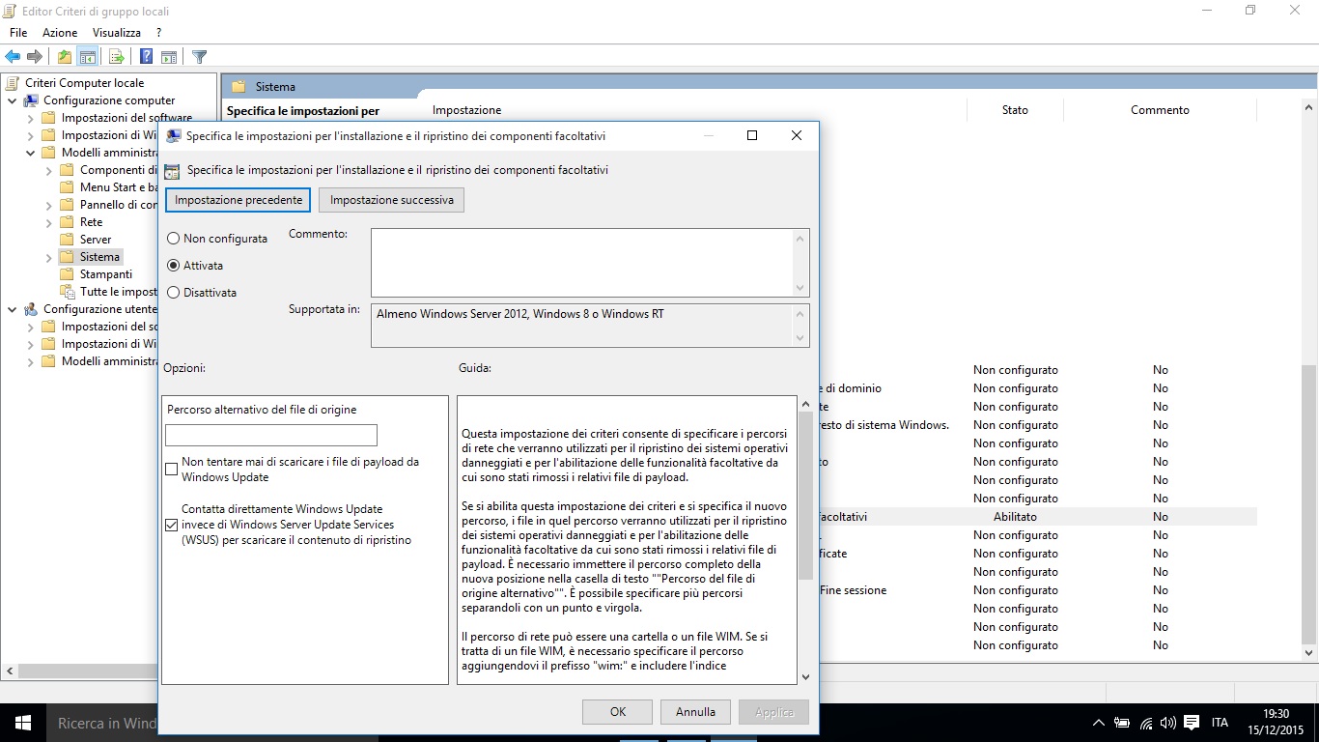Screen dimensions: 1319x742
Task: Collapse the Configurazione utente tree node
Action: [13, 309]
